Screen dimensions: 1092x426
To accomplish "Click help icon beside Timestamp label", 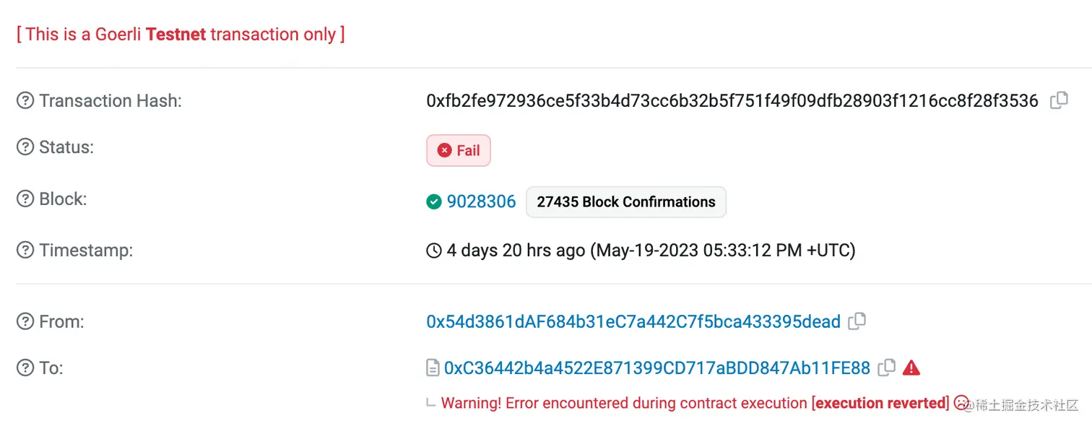I will point(25,251).
